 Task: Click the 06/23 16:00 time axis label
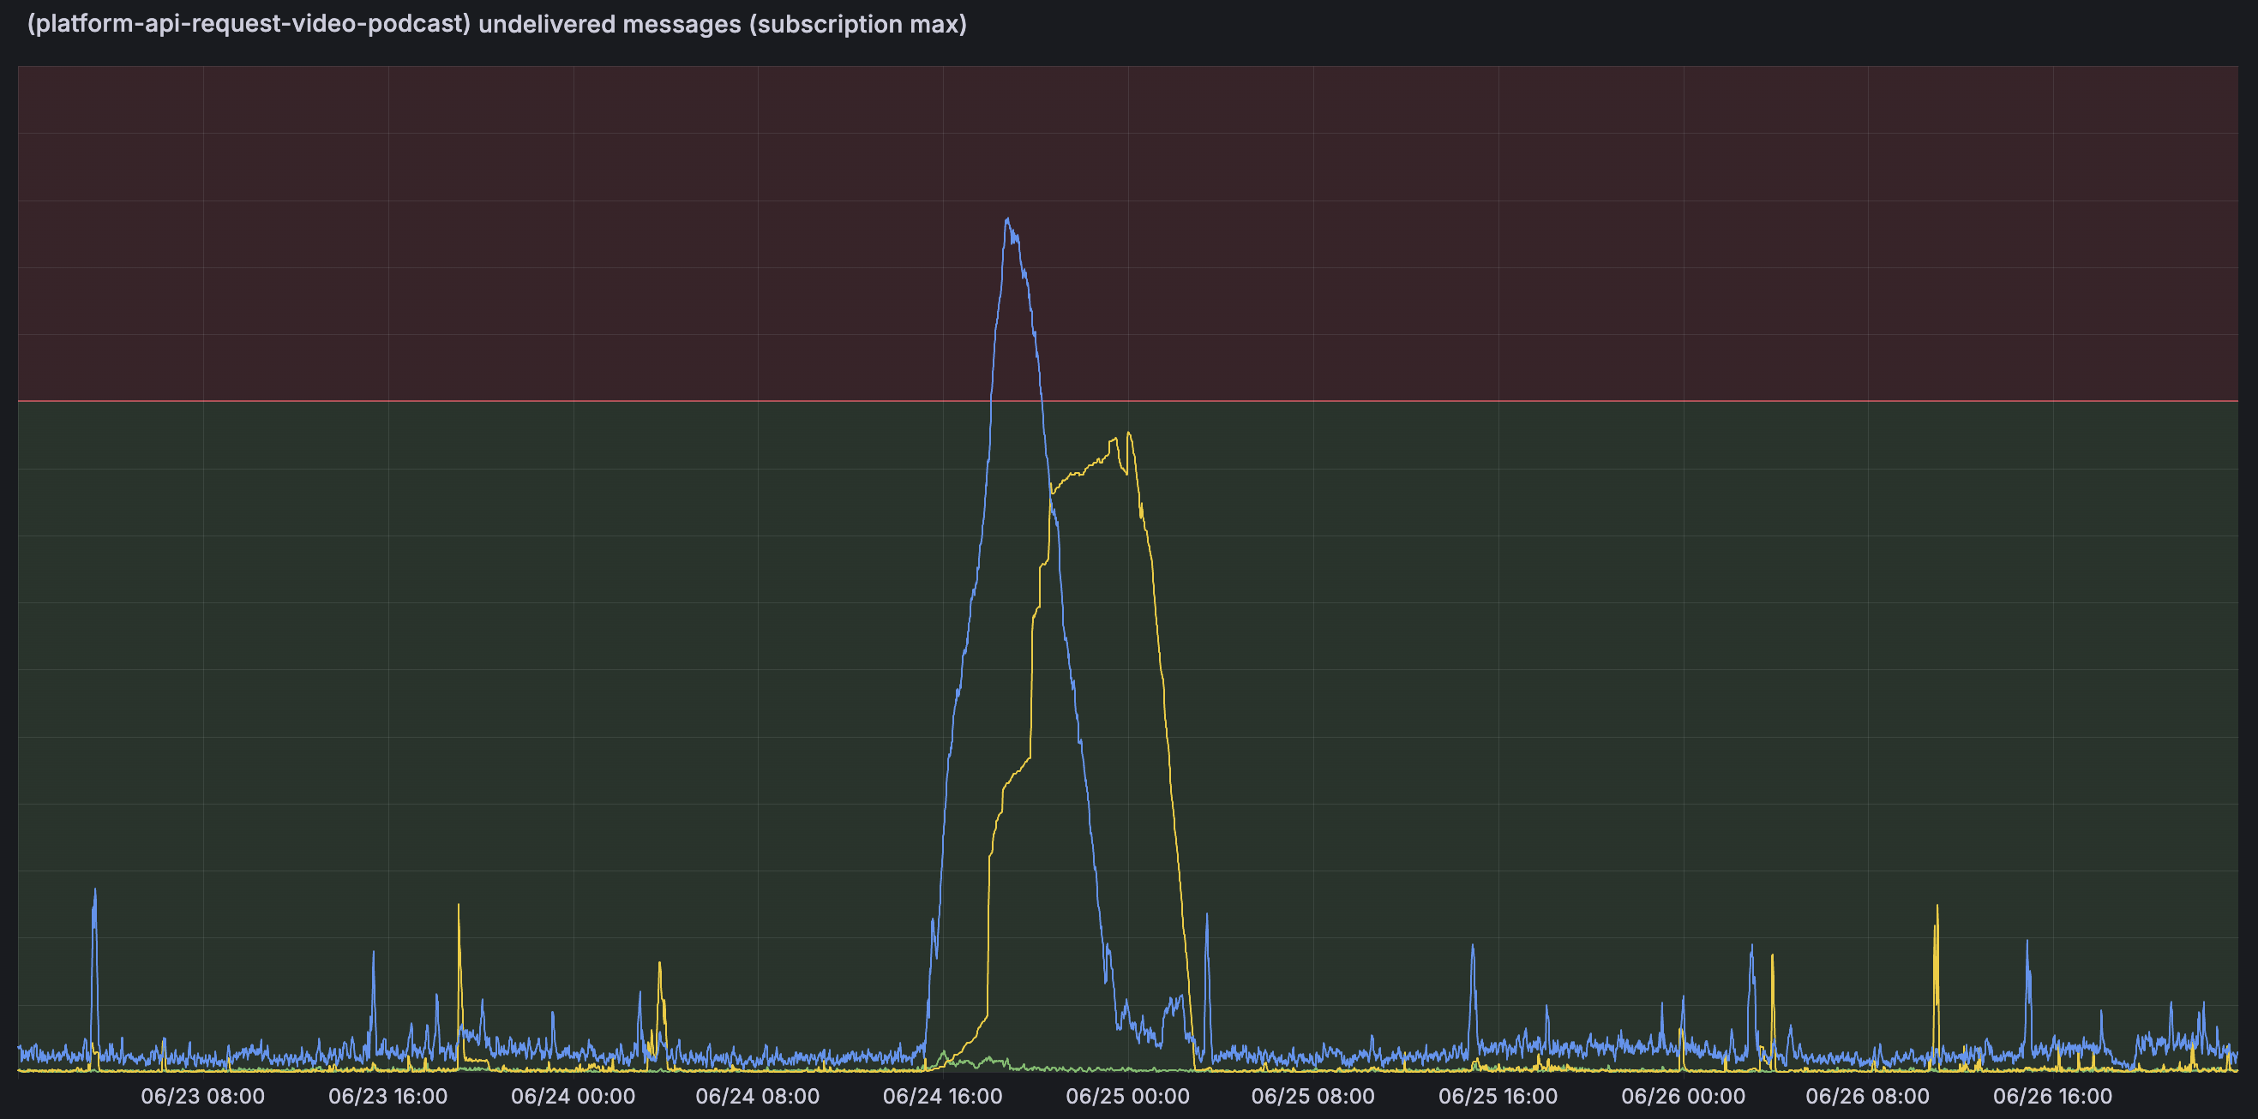[387, 1096]
